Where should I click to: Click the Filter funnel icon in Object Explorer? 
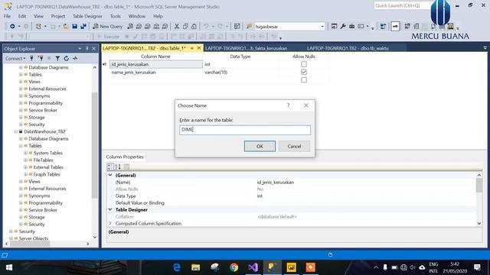coord(57,58)
